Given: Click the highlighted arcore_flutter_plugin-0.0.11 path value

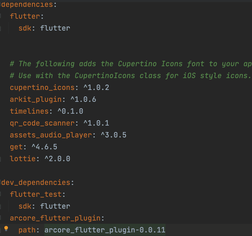Looking at the screenshot, I should [x=105, y=230].
